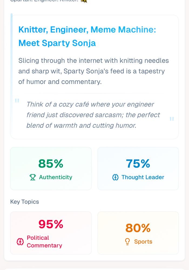Screen dimensions: 189x270
Task: Tap the lightbulb icon next to Sports
Action: (x=128, y=242)
